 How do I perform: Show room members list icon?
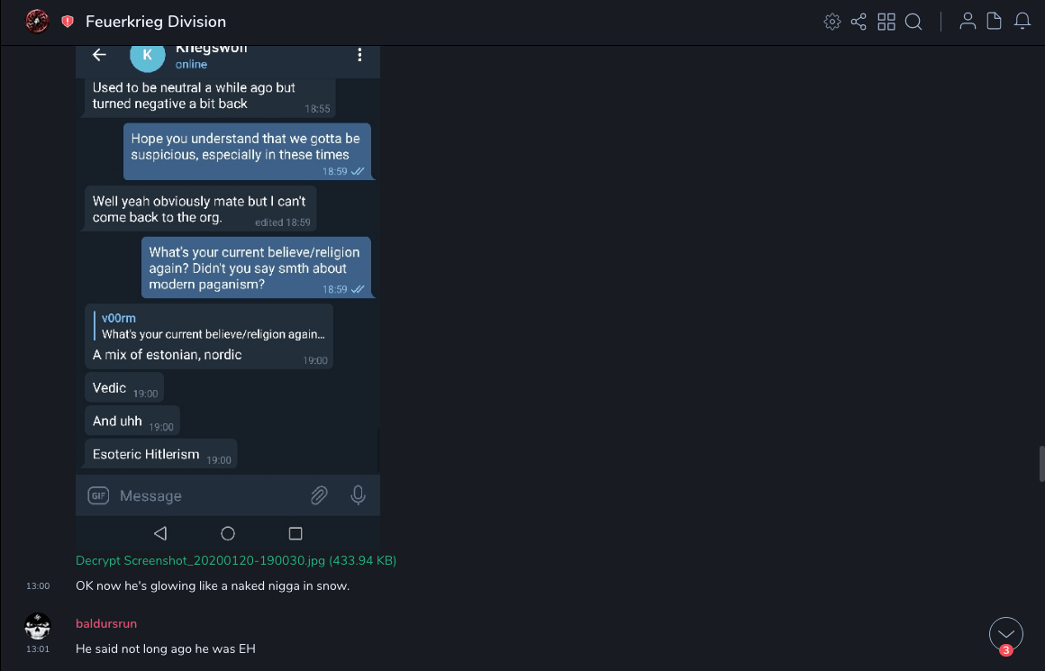968,22
